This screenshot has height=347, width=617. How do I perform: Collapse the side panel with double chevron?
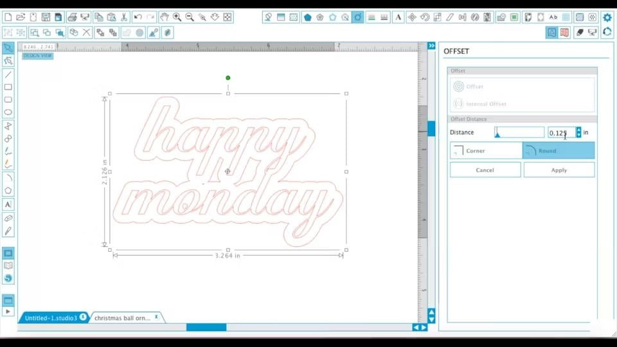pos(432,46)
